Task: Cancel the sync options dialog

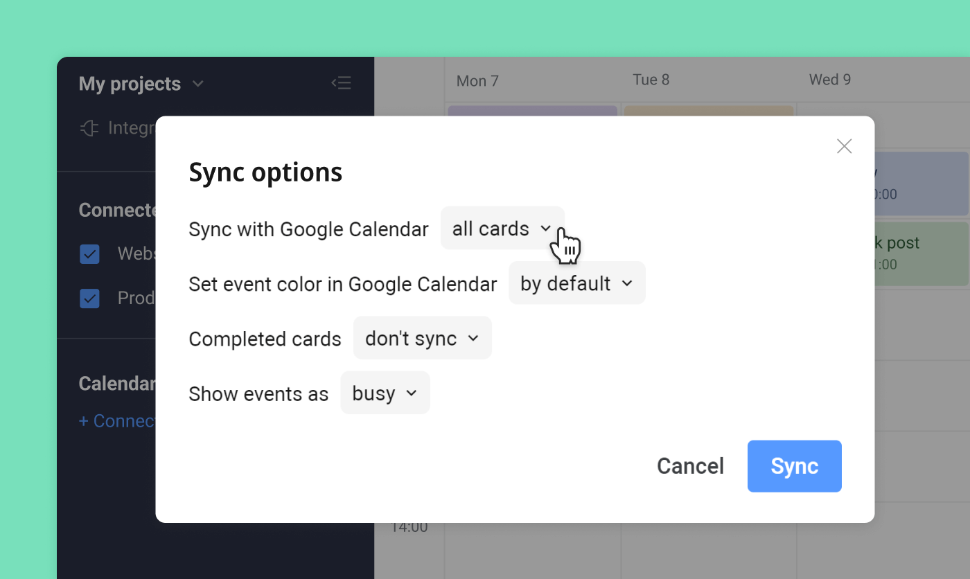Action: pyautogui.click(x=690, y=466)
